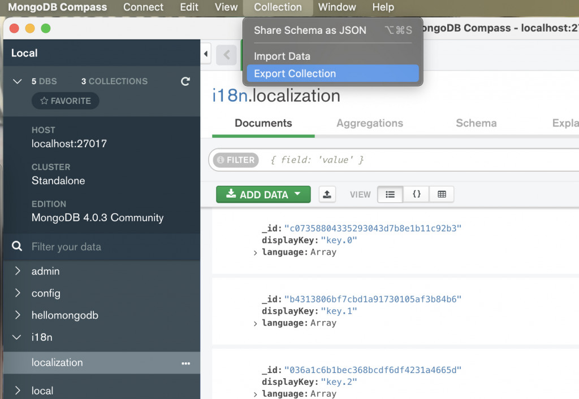This screenshot has height=399, width=579.
Task: Expand language array of key.1 document
Action: click(x=255, y=324)
